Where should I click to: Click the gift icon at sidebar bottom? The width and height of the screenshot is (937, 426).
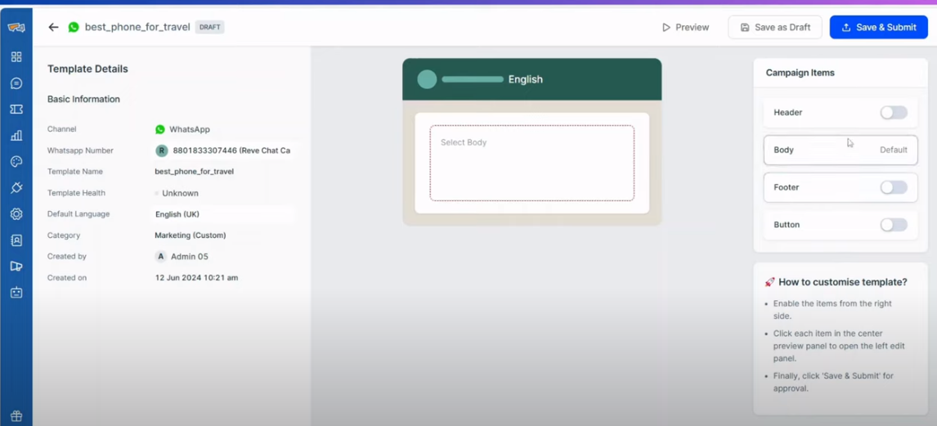click(16, 416)
